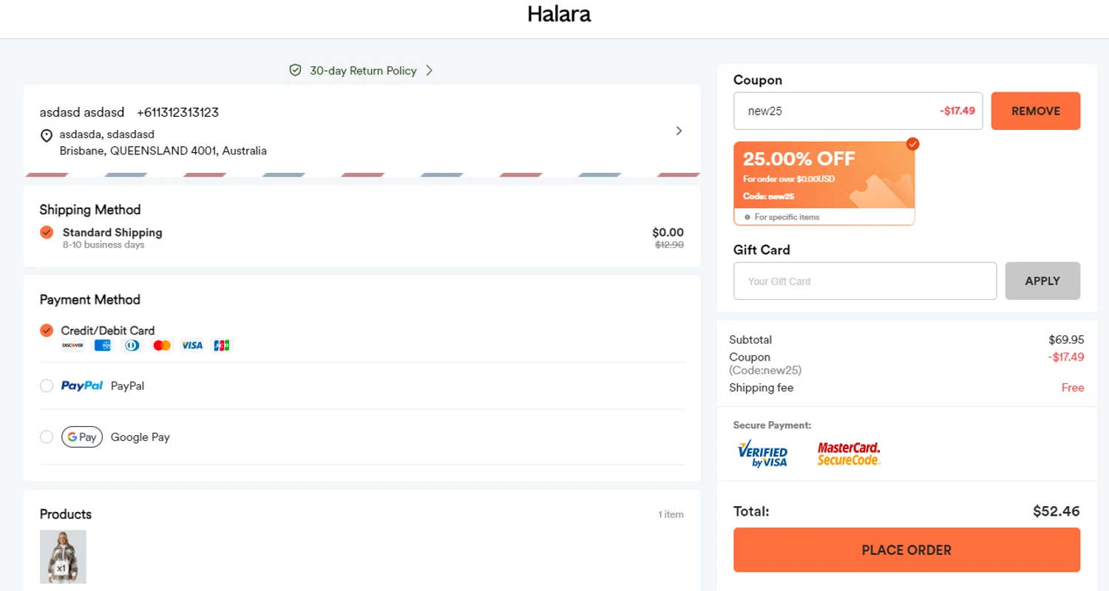Select the 25.00% OFF coupon card

(x=824, y=182)
